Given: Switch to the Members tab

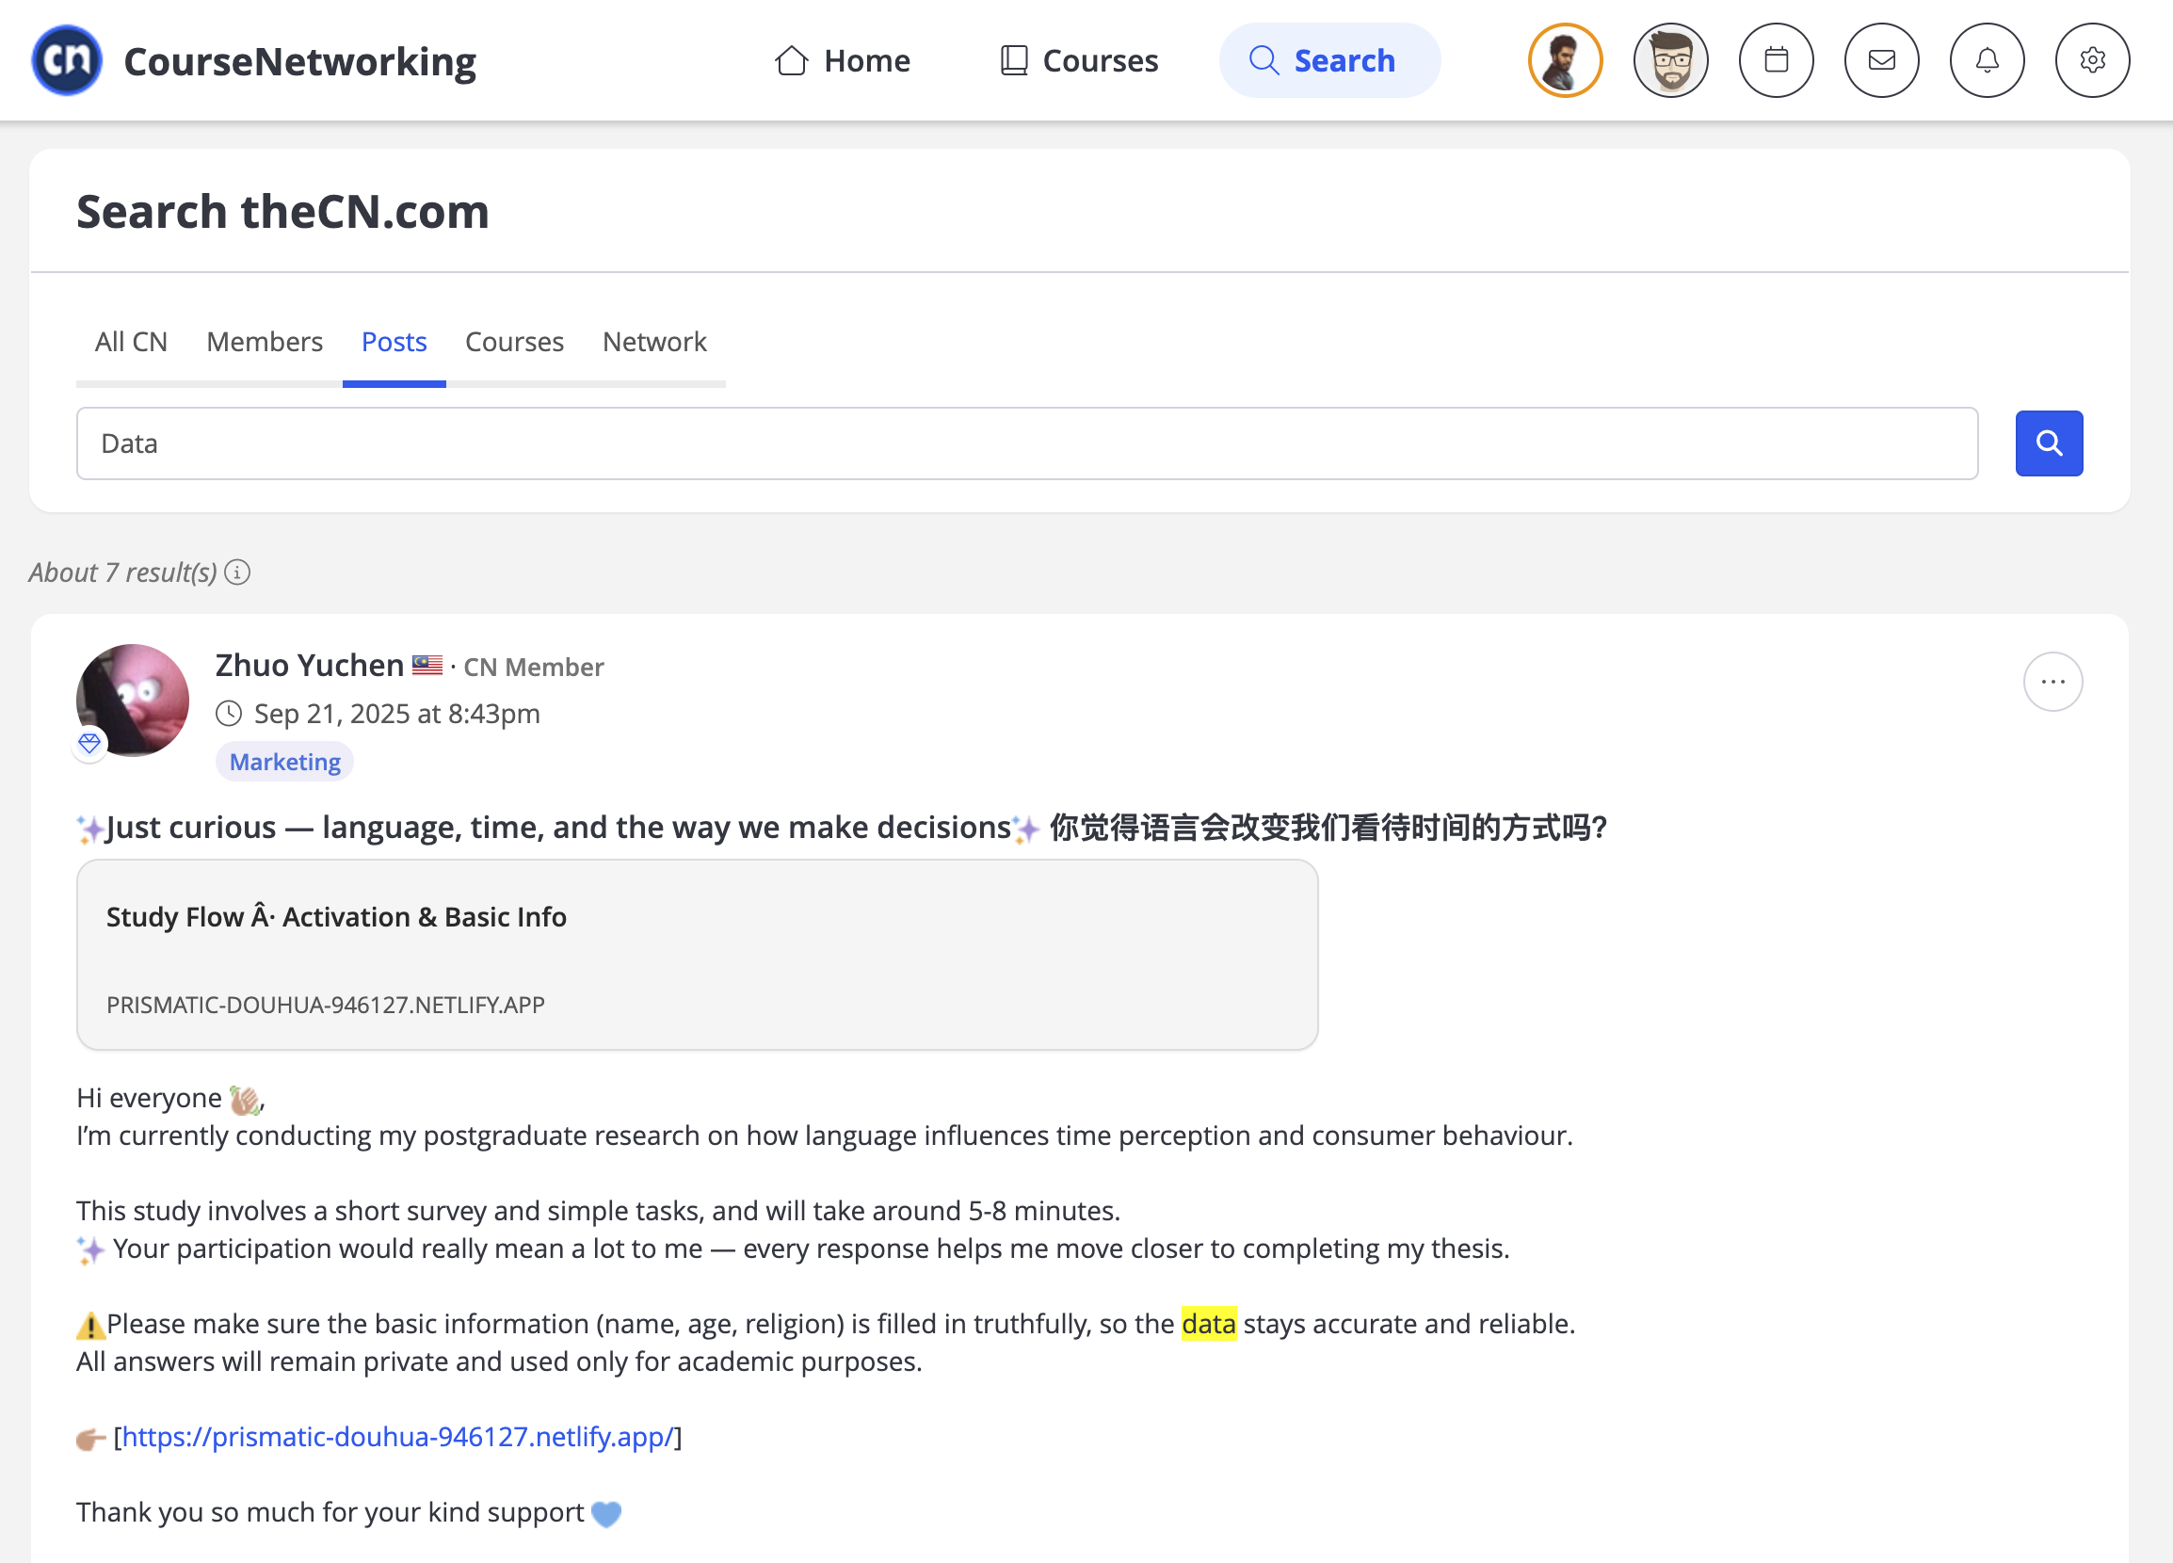Looking at the screenshot, I should tap(265, 341).
